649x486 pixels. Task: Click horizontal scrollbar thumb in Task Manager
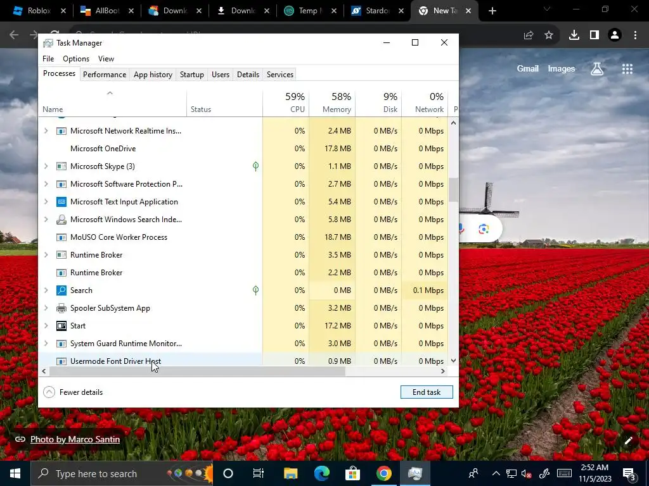[197, 371]
